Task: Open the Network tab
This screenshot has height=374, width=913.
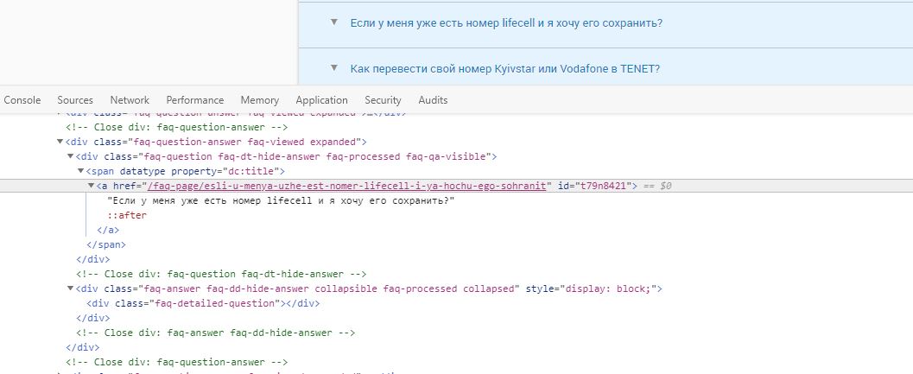Action: click(x=130, y=100)
